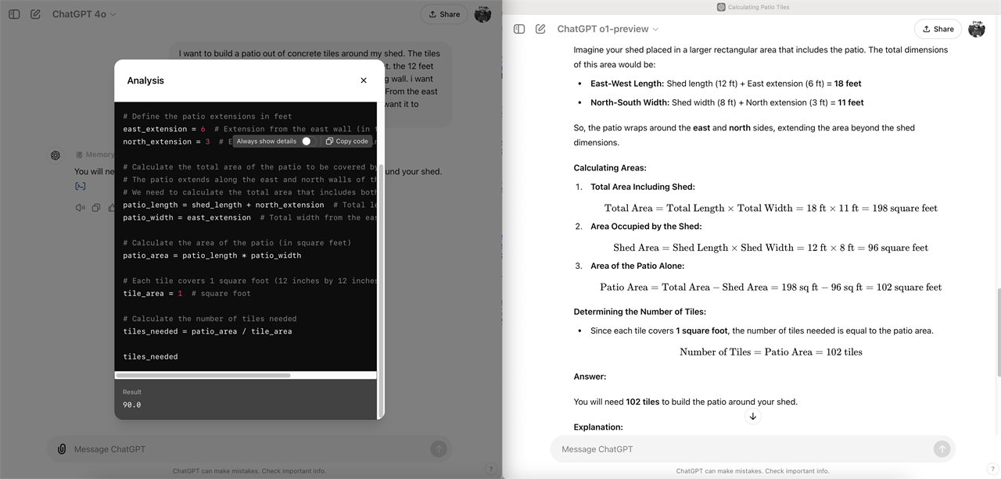Click the East-West Length bullet line
Viewport: 1001px width, 479px height.
pos(726,84)
